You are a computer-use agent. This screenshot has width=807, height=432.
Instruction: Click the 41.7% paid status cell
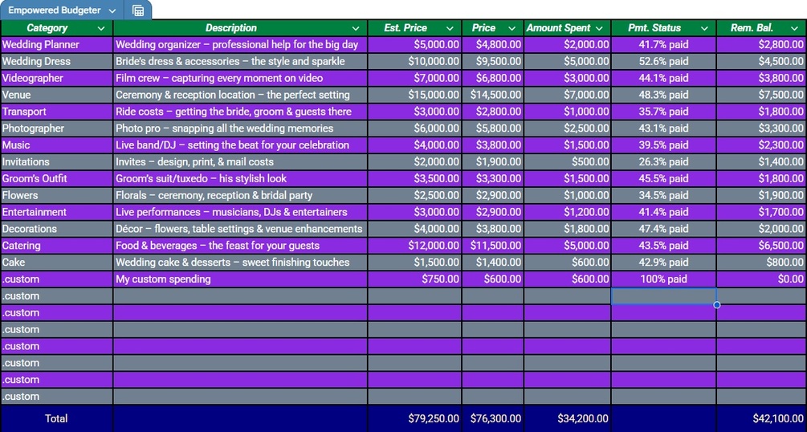(663, 45)
